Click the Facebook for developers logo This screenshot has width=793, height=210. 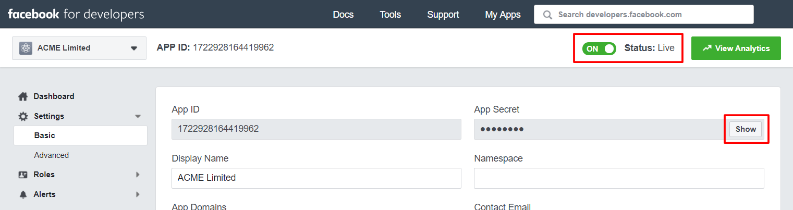click(76, 14)
